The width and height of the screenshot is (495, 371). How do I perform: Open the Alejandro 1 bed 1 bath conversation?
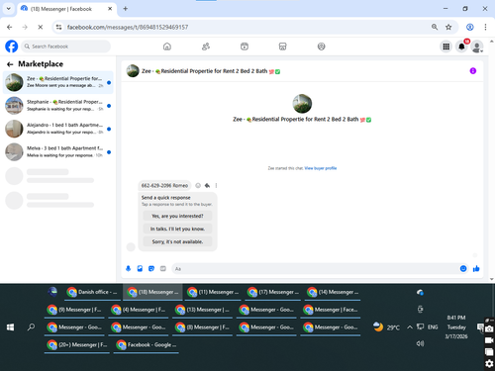tap(58, 129)
